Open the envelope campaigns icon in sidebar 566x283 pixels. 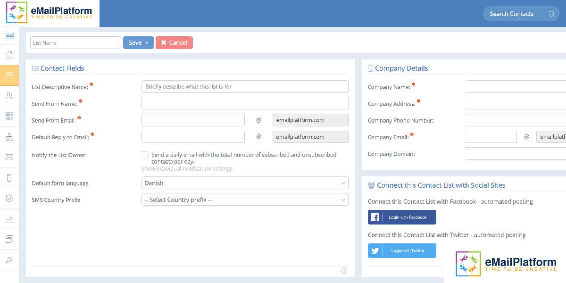9,157
